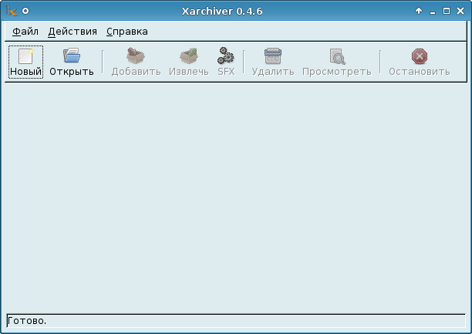
Task: Toggle the sticky window dot button
Action: [x=25, y=11]
